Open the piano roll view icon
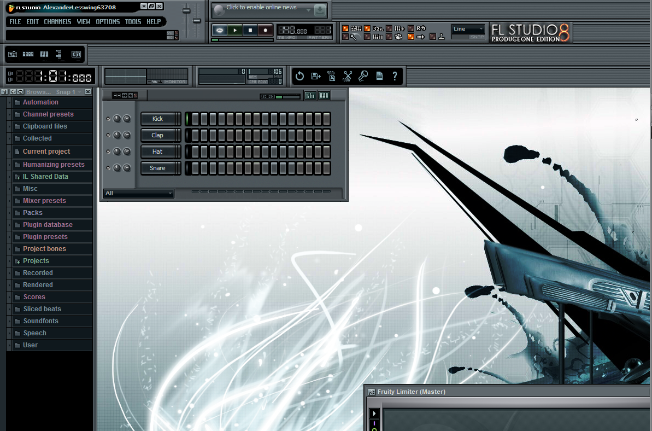 click(x=44, y=54)
